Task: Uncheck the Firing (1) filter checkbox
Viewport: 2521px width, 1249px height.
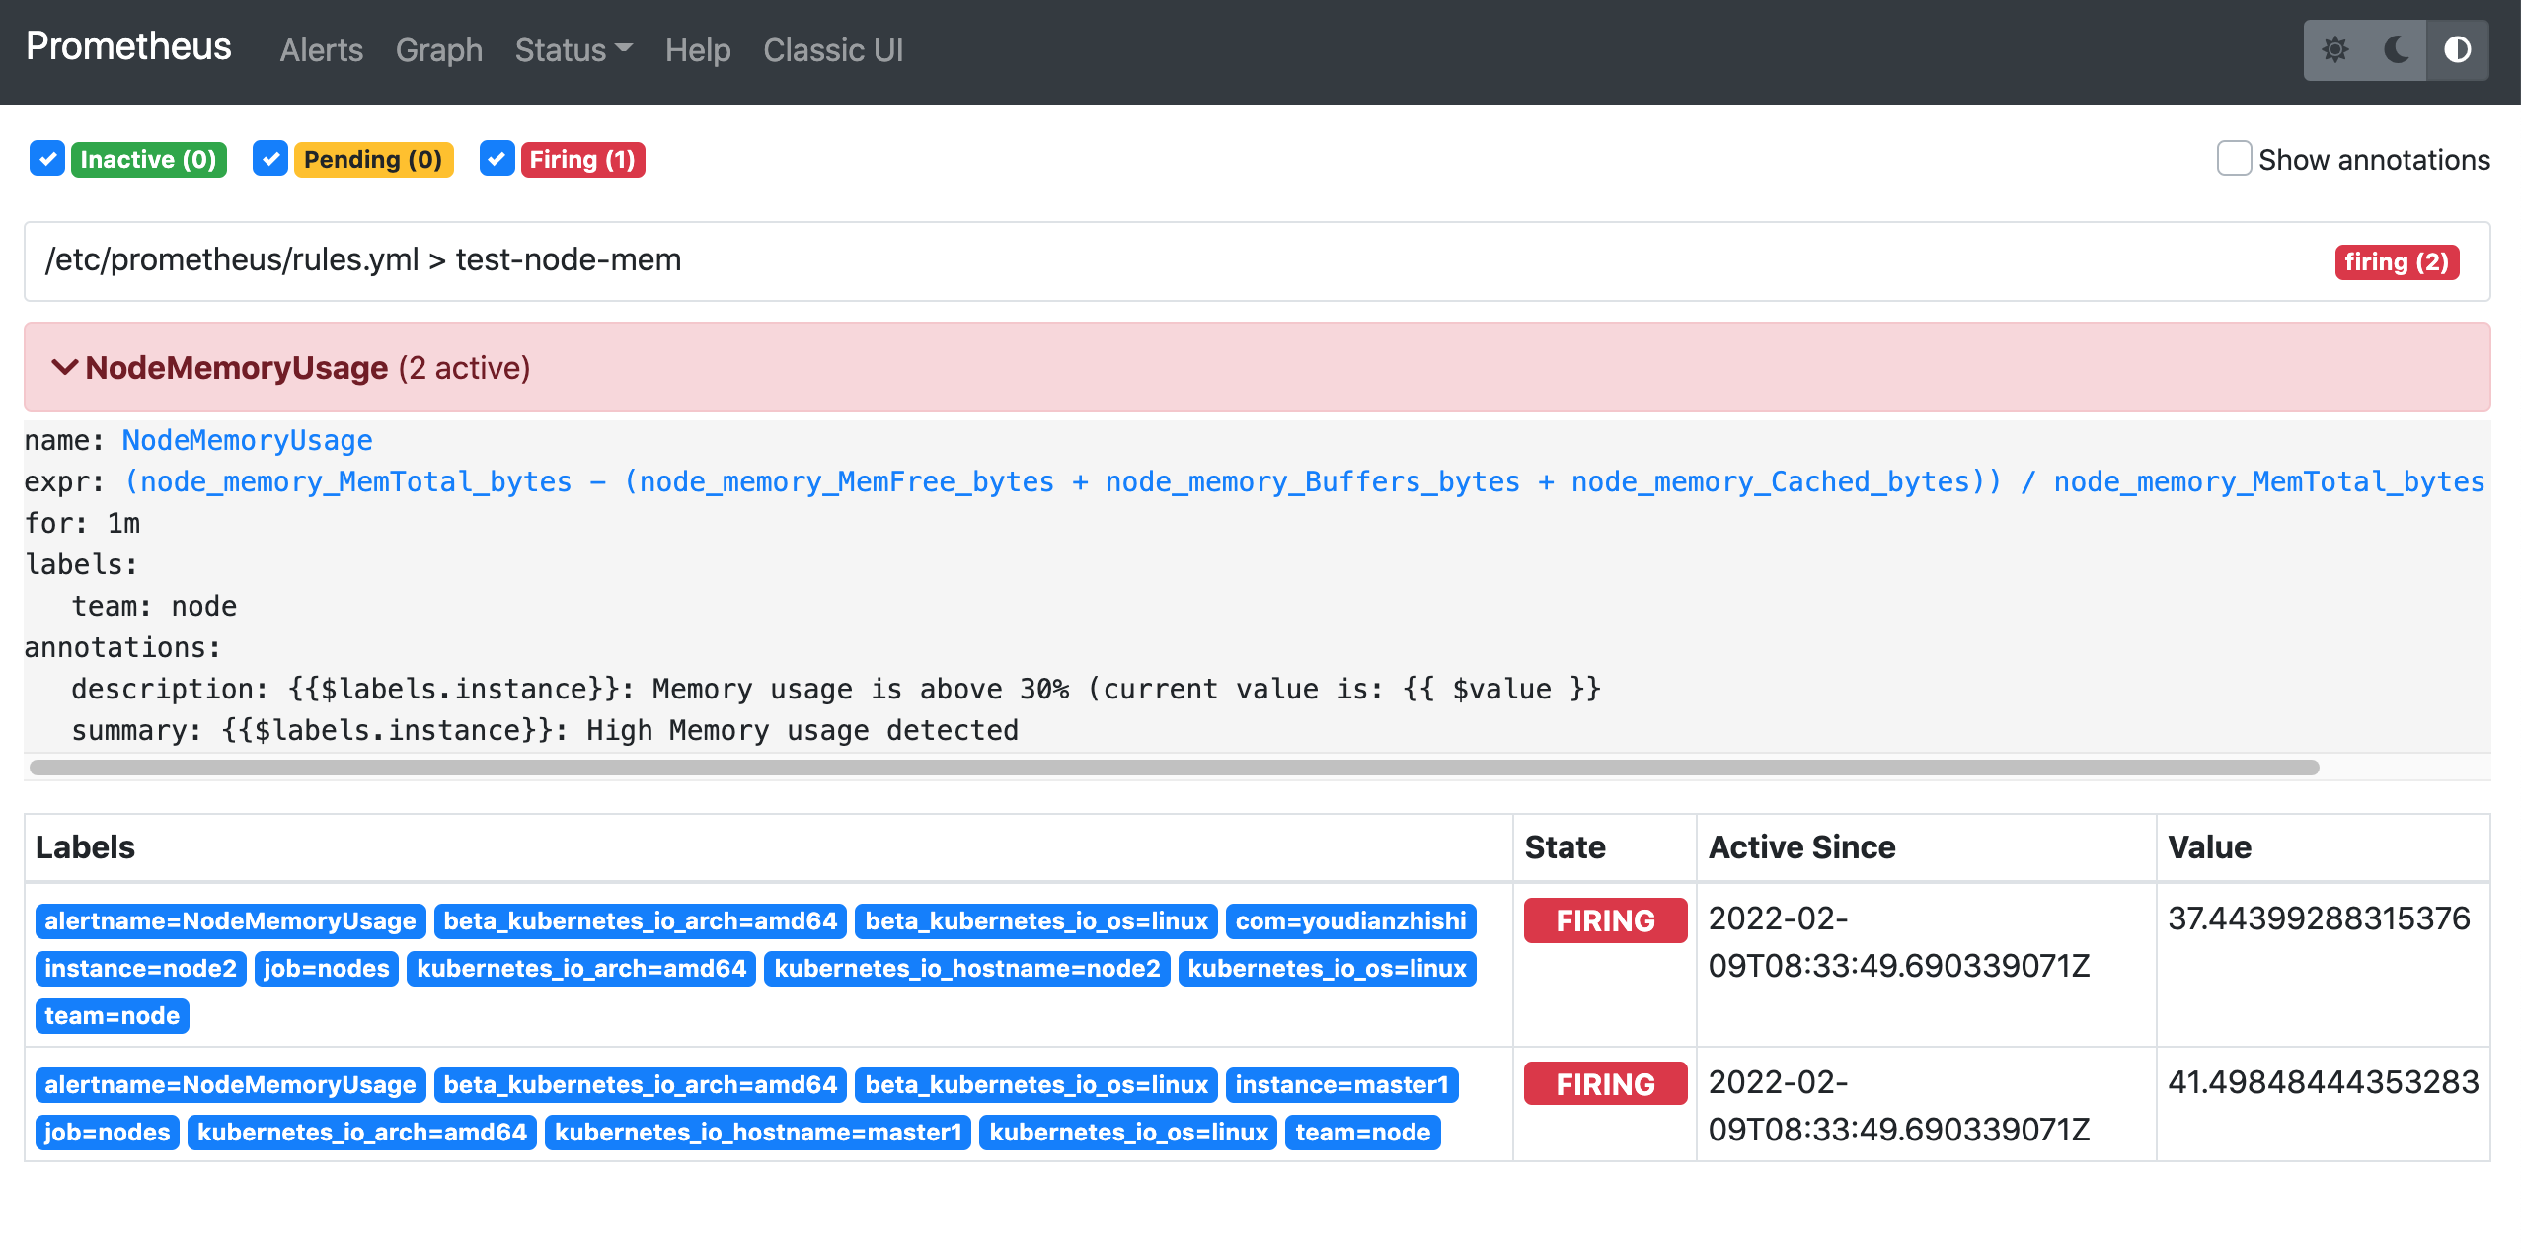Action: click(x=497, y=159)
